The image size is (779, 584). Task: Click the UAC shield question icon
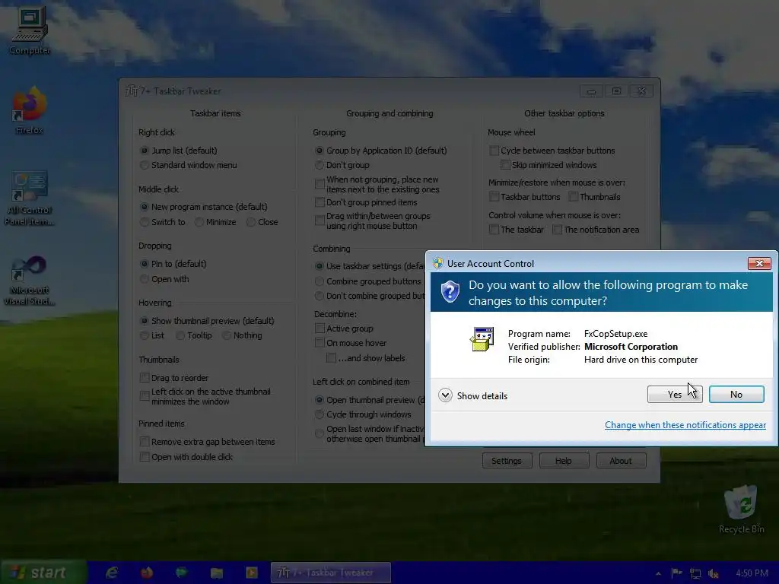coord(450,292)
